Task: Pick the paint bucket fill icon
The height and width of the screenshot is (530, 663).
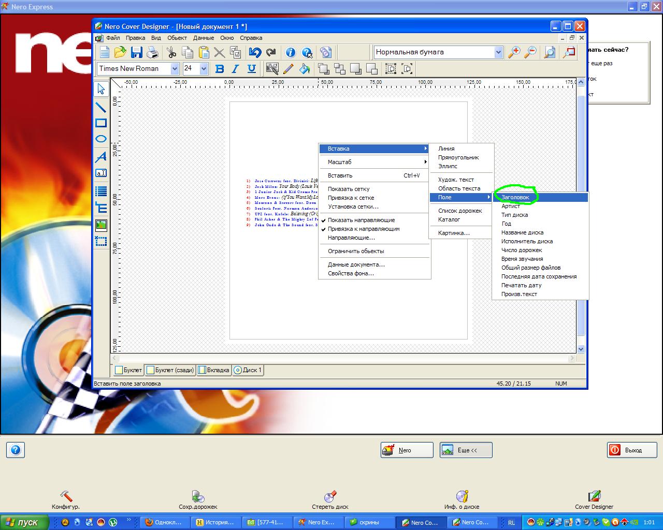Action: click(305, 68)
